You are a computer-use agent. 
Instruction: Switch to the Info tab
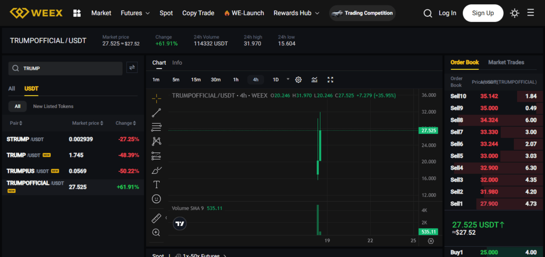(177, 63)
